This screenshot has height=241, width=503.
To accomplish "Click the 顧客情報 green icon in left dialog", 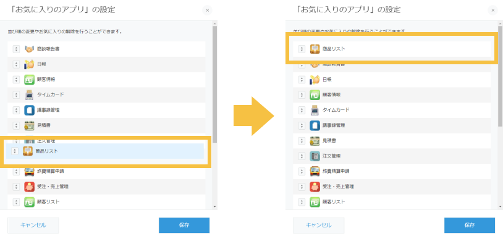I will coord(29,80).
